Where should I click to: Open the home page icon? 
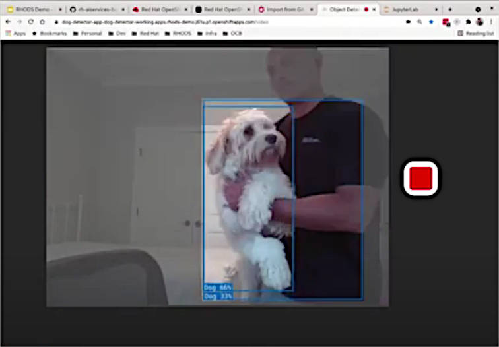(x=42, y=22)
